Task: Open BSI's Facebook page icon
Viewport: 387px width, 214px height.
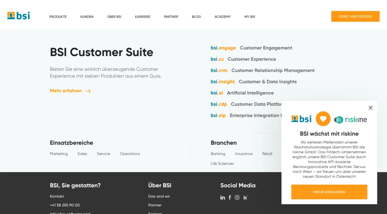Action: (230, 198)
